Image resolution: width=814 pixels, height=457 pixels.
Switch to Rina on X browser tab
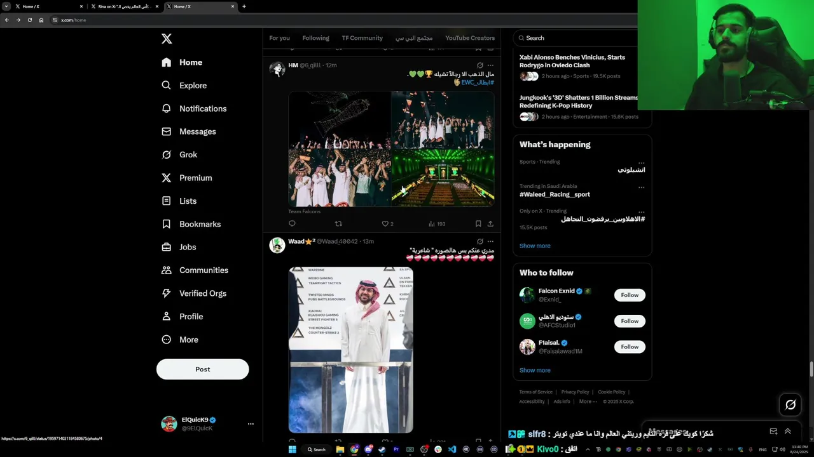pyautogui.click(x=125, y=6)
